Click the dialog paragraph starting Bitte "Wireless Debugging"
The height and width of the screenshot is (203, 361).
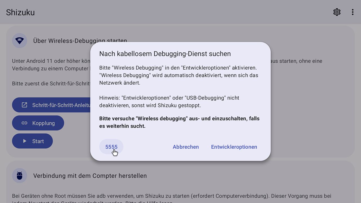[x=179, y=75]
